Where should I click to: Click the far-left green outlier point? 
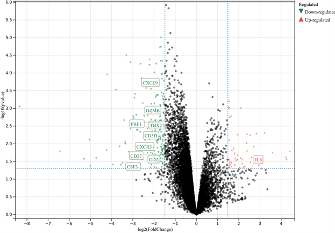[x=19, y=107]
